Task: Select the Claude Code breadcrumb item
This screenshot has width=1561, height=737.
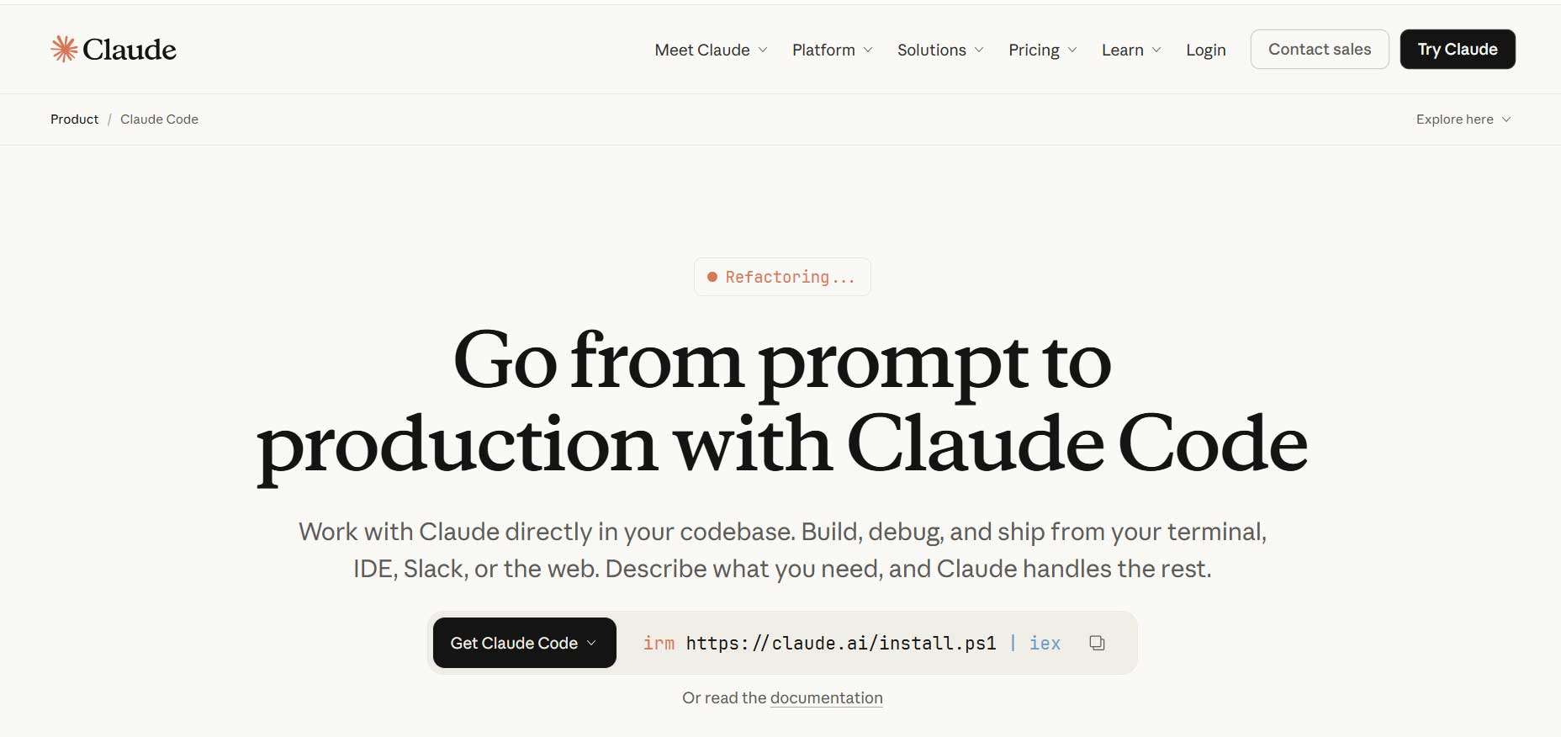Action: tap(159, 119)
